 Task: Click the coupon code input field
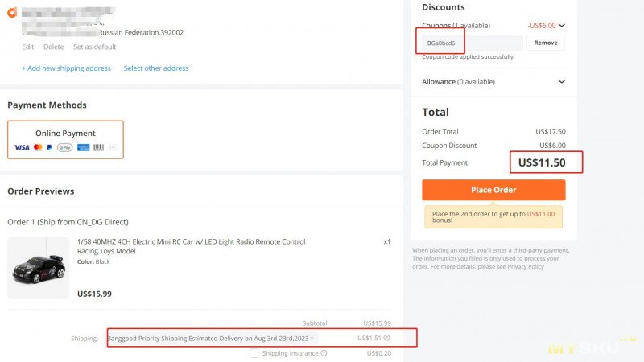click(473, 43)
